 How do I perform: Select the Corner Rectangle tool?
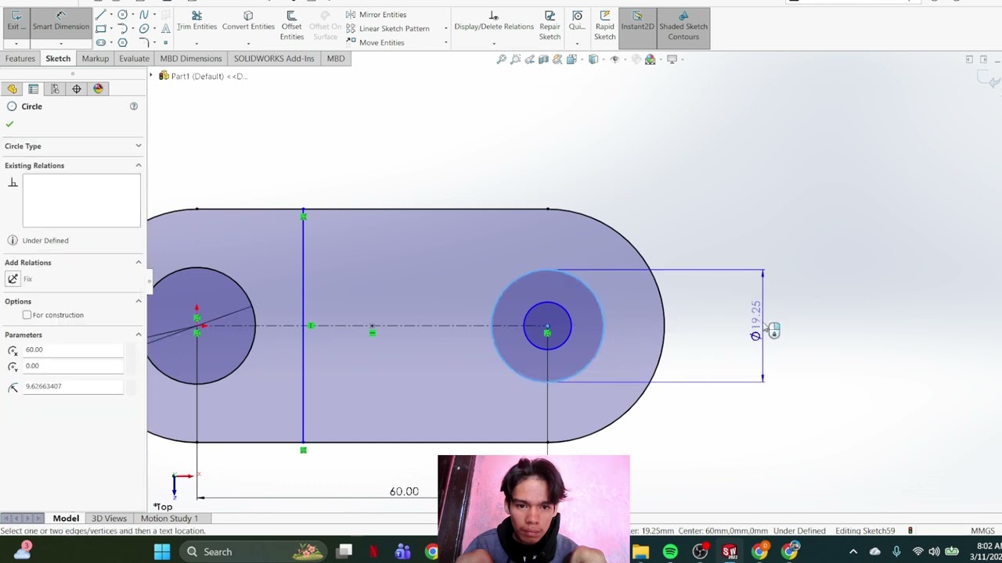pyautogui.click(x=101, y=28)
